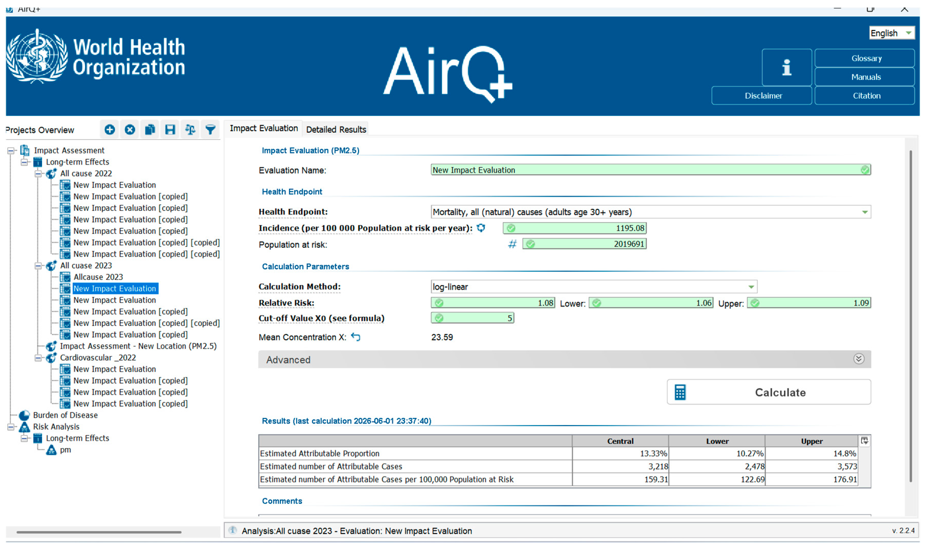The image size is (929, 555).
Task: Open the info 'i' button
Action: pos(786,68)
